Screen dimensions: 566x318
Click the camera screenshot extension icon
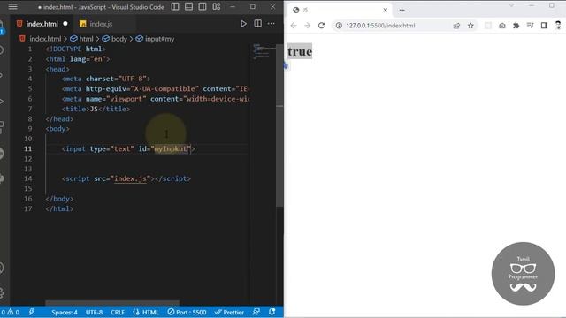coord(502,26)
